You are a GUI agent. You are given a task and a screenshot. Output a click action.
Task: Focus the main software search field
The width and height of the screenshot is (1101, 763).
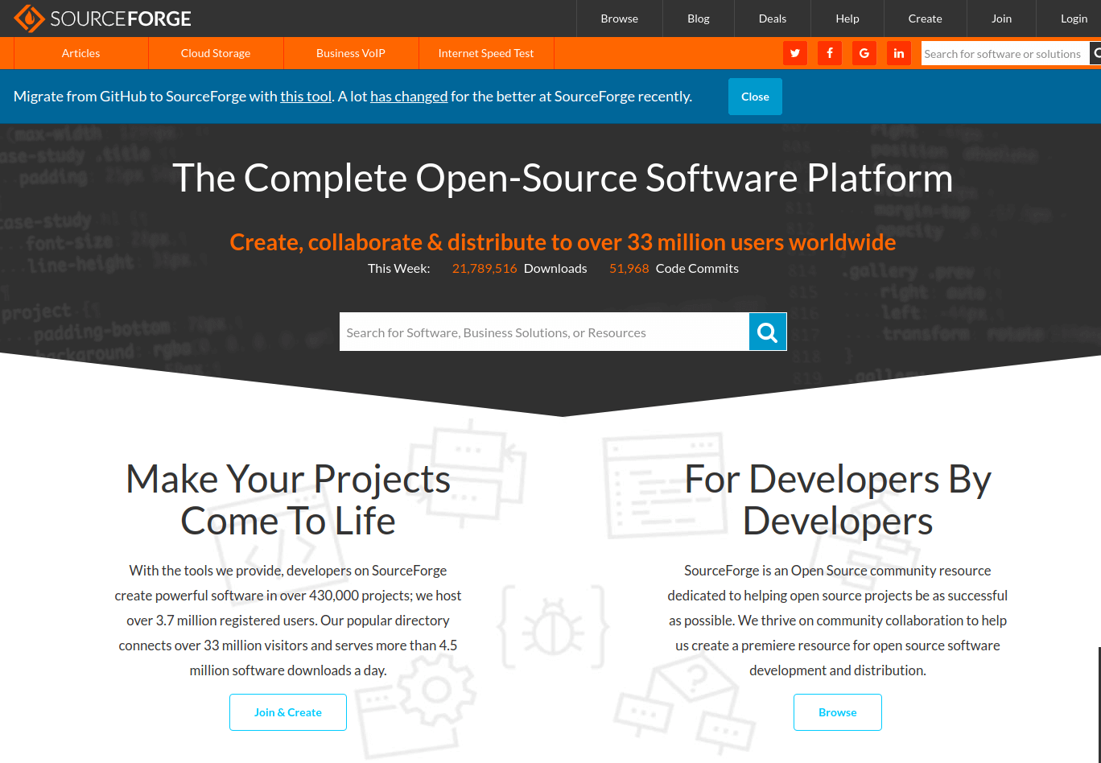pyautogui.click(x=544, y=332)
